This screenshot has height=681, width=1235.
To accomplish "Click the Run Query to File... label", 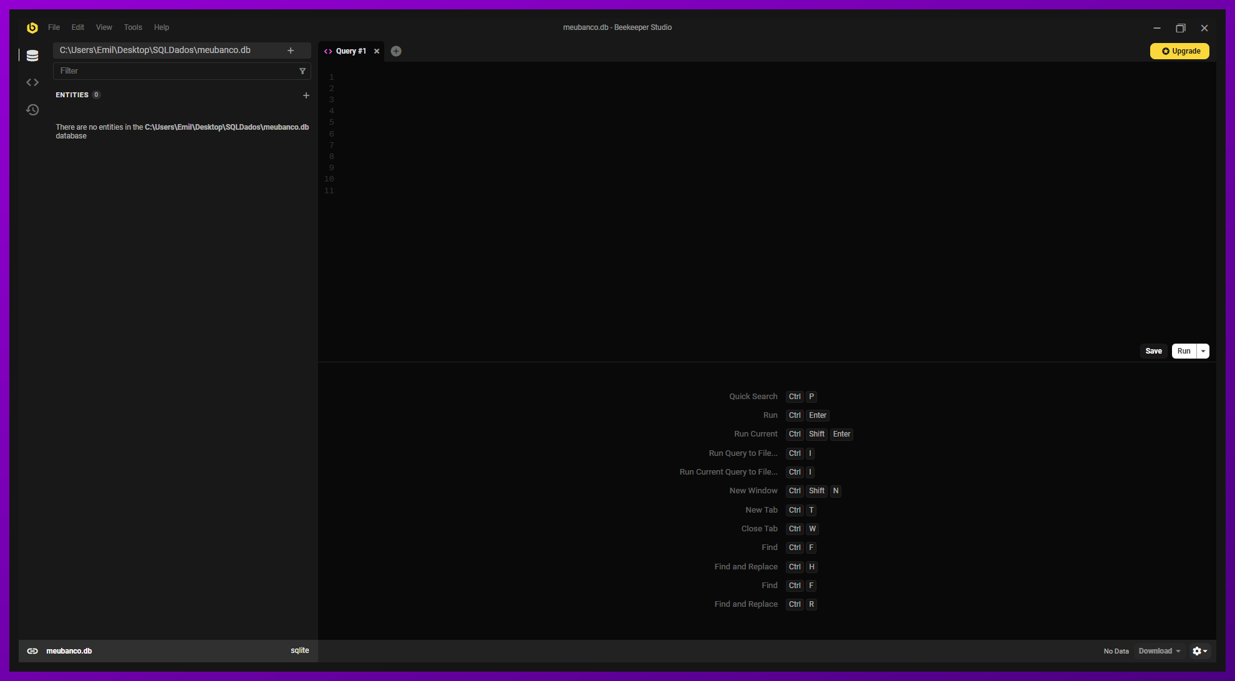I will point(743,453).
